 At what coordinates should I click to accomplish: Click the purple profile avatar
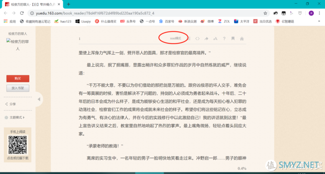[311, 13]
